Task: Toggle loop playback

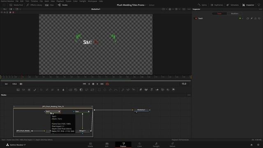Action: pyautogui.click(x=107, y=84)
